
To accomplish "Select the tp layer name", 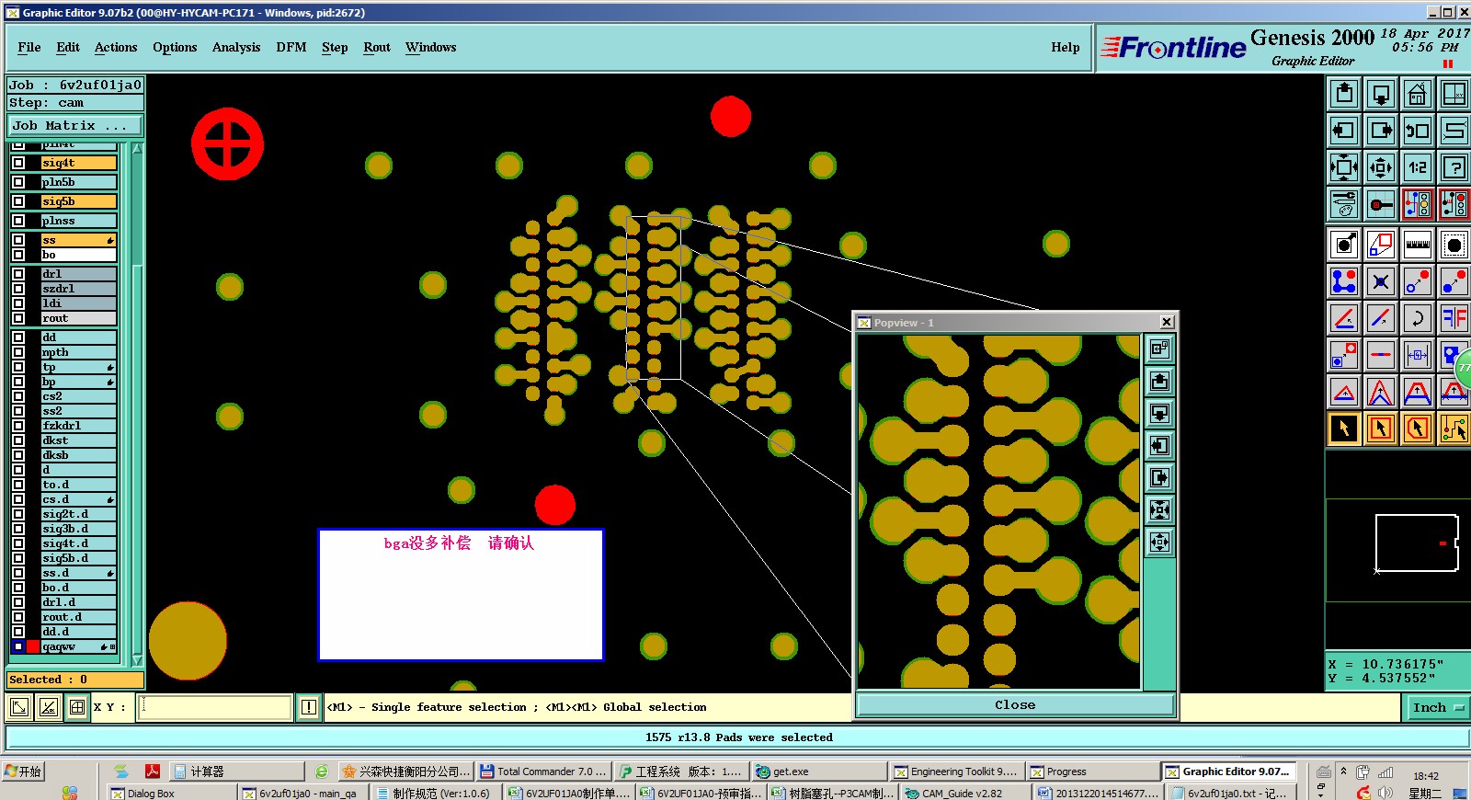I will coord(78,367).
